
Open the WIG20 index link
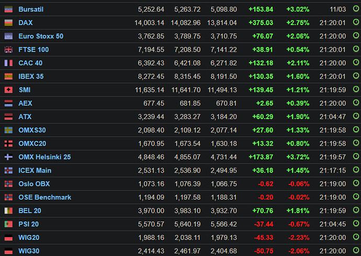pyautogui.click(x=29, y=238)
